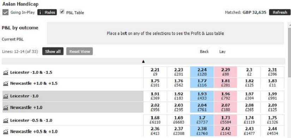
Task: Lay Leicester -1.0 at 1.96
Action: (225, 96)
